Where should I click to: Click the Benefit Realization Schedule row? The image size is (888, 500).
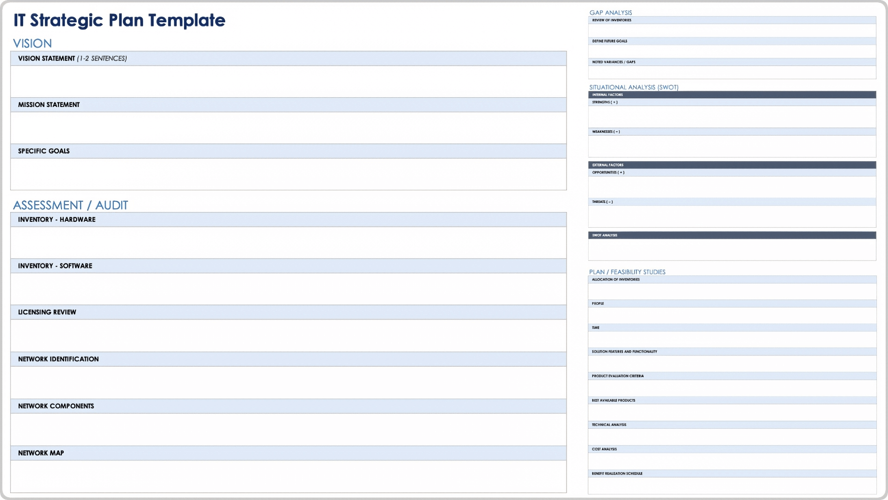click(x=732, y=474)
